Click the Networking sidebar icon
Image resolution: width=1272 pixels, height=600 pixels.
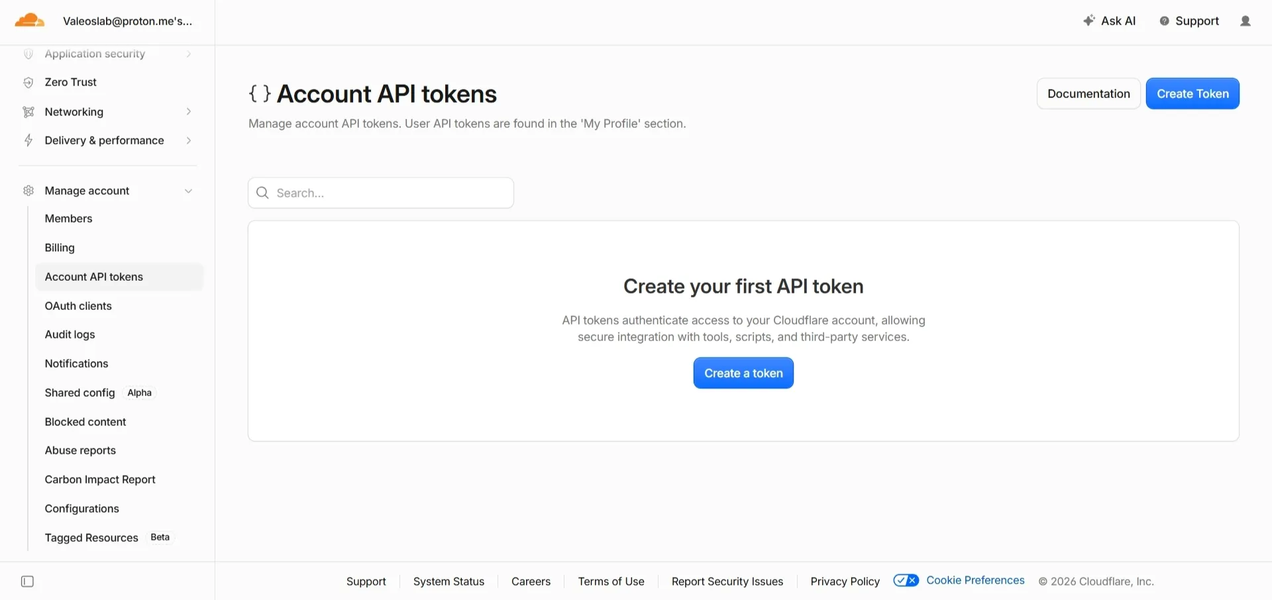pos(28,111)
